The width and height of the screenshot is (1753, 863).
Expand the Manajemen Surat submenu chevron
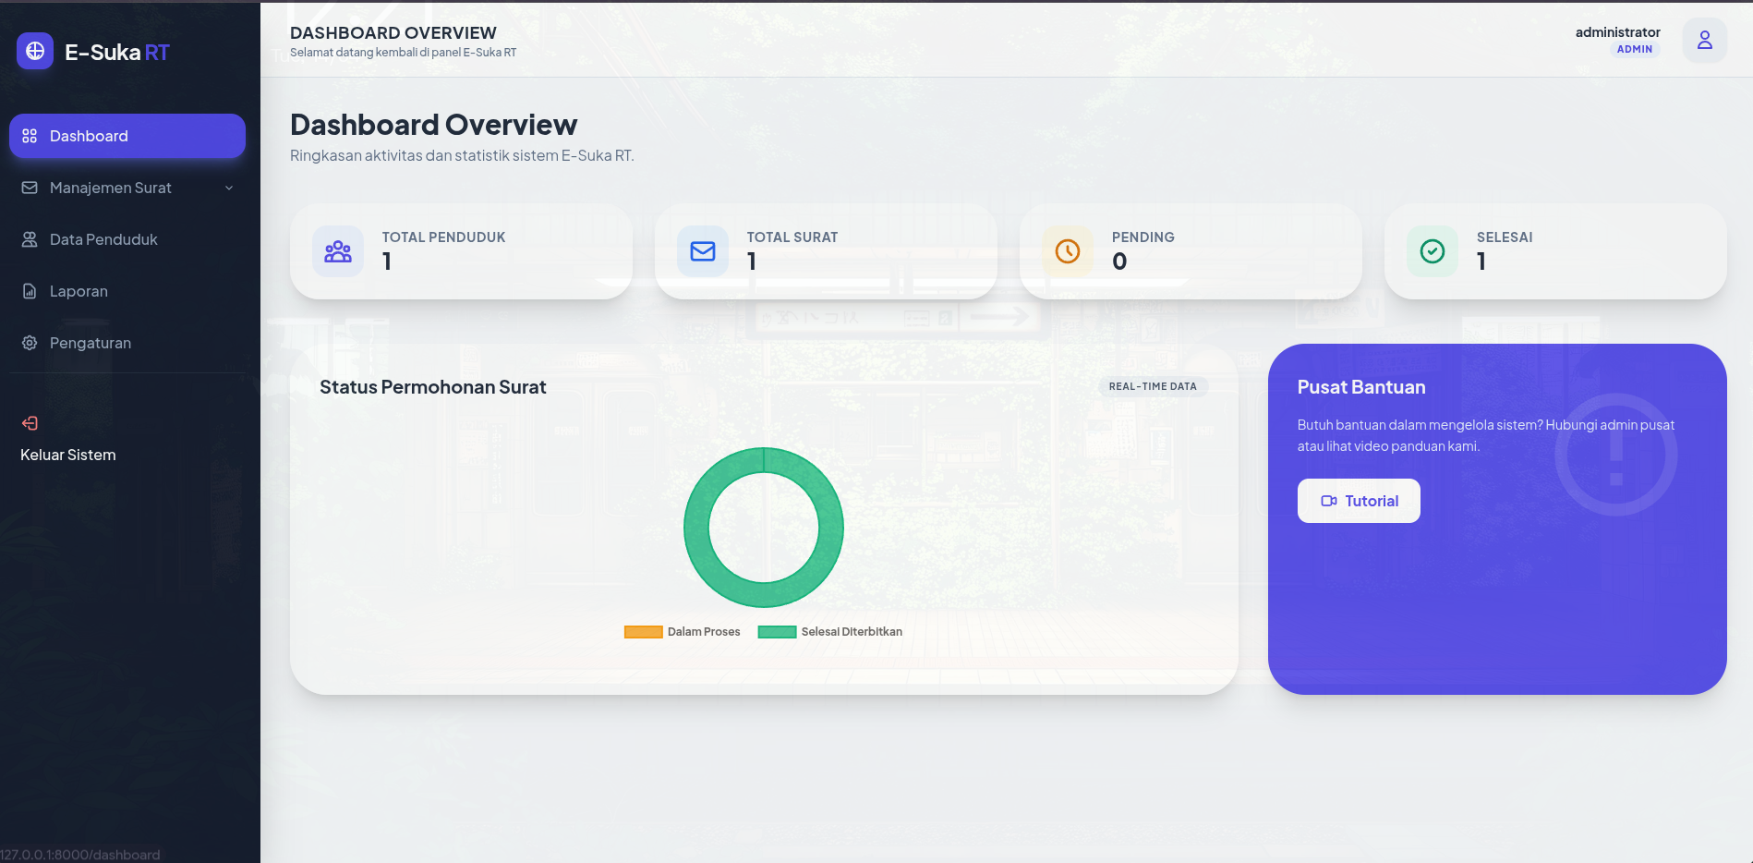[x=229, y=188]
